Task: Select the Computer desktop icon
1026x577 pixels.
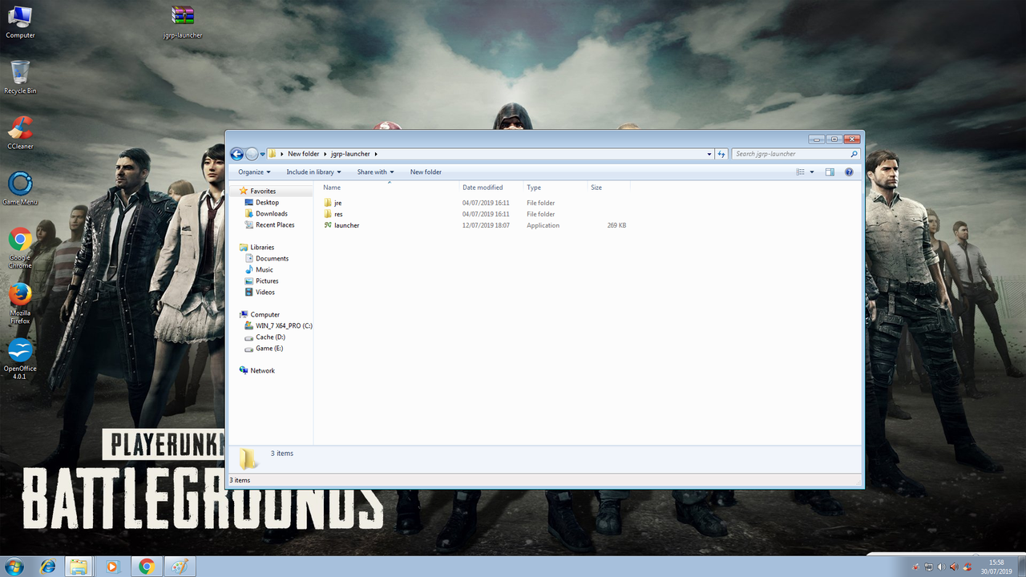Action: pos(20,22)
